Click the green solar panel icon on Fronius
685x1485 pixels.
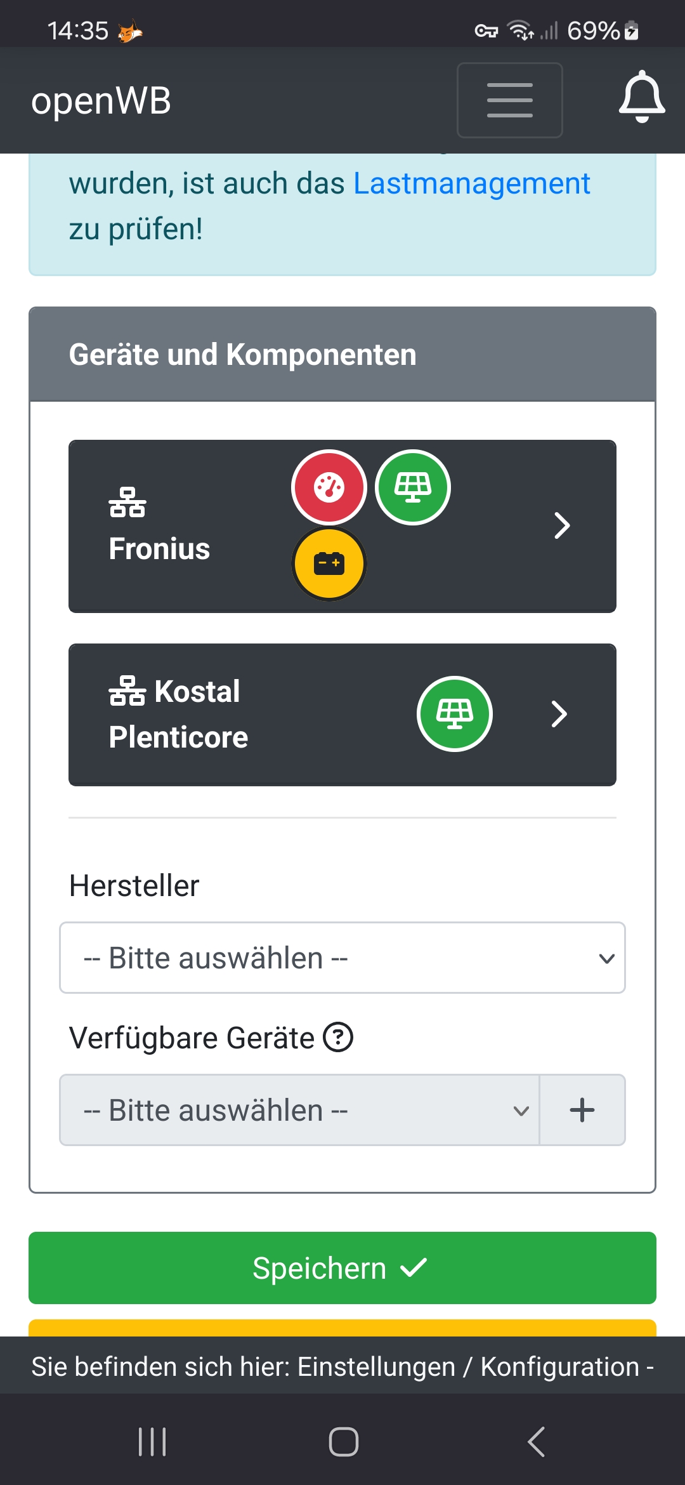[x=413, y=487]
